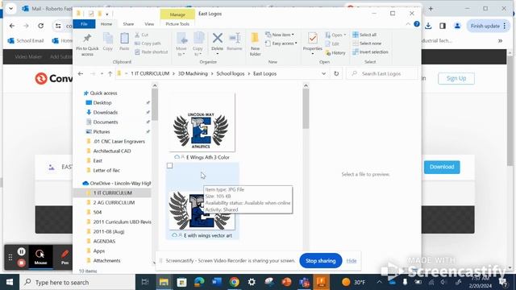The image size is (516, 290).
Task: Click the Search East Logos field
Action: point(381,73)
